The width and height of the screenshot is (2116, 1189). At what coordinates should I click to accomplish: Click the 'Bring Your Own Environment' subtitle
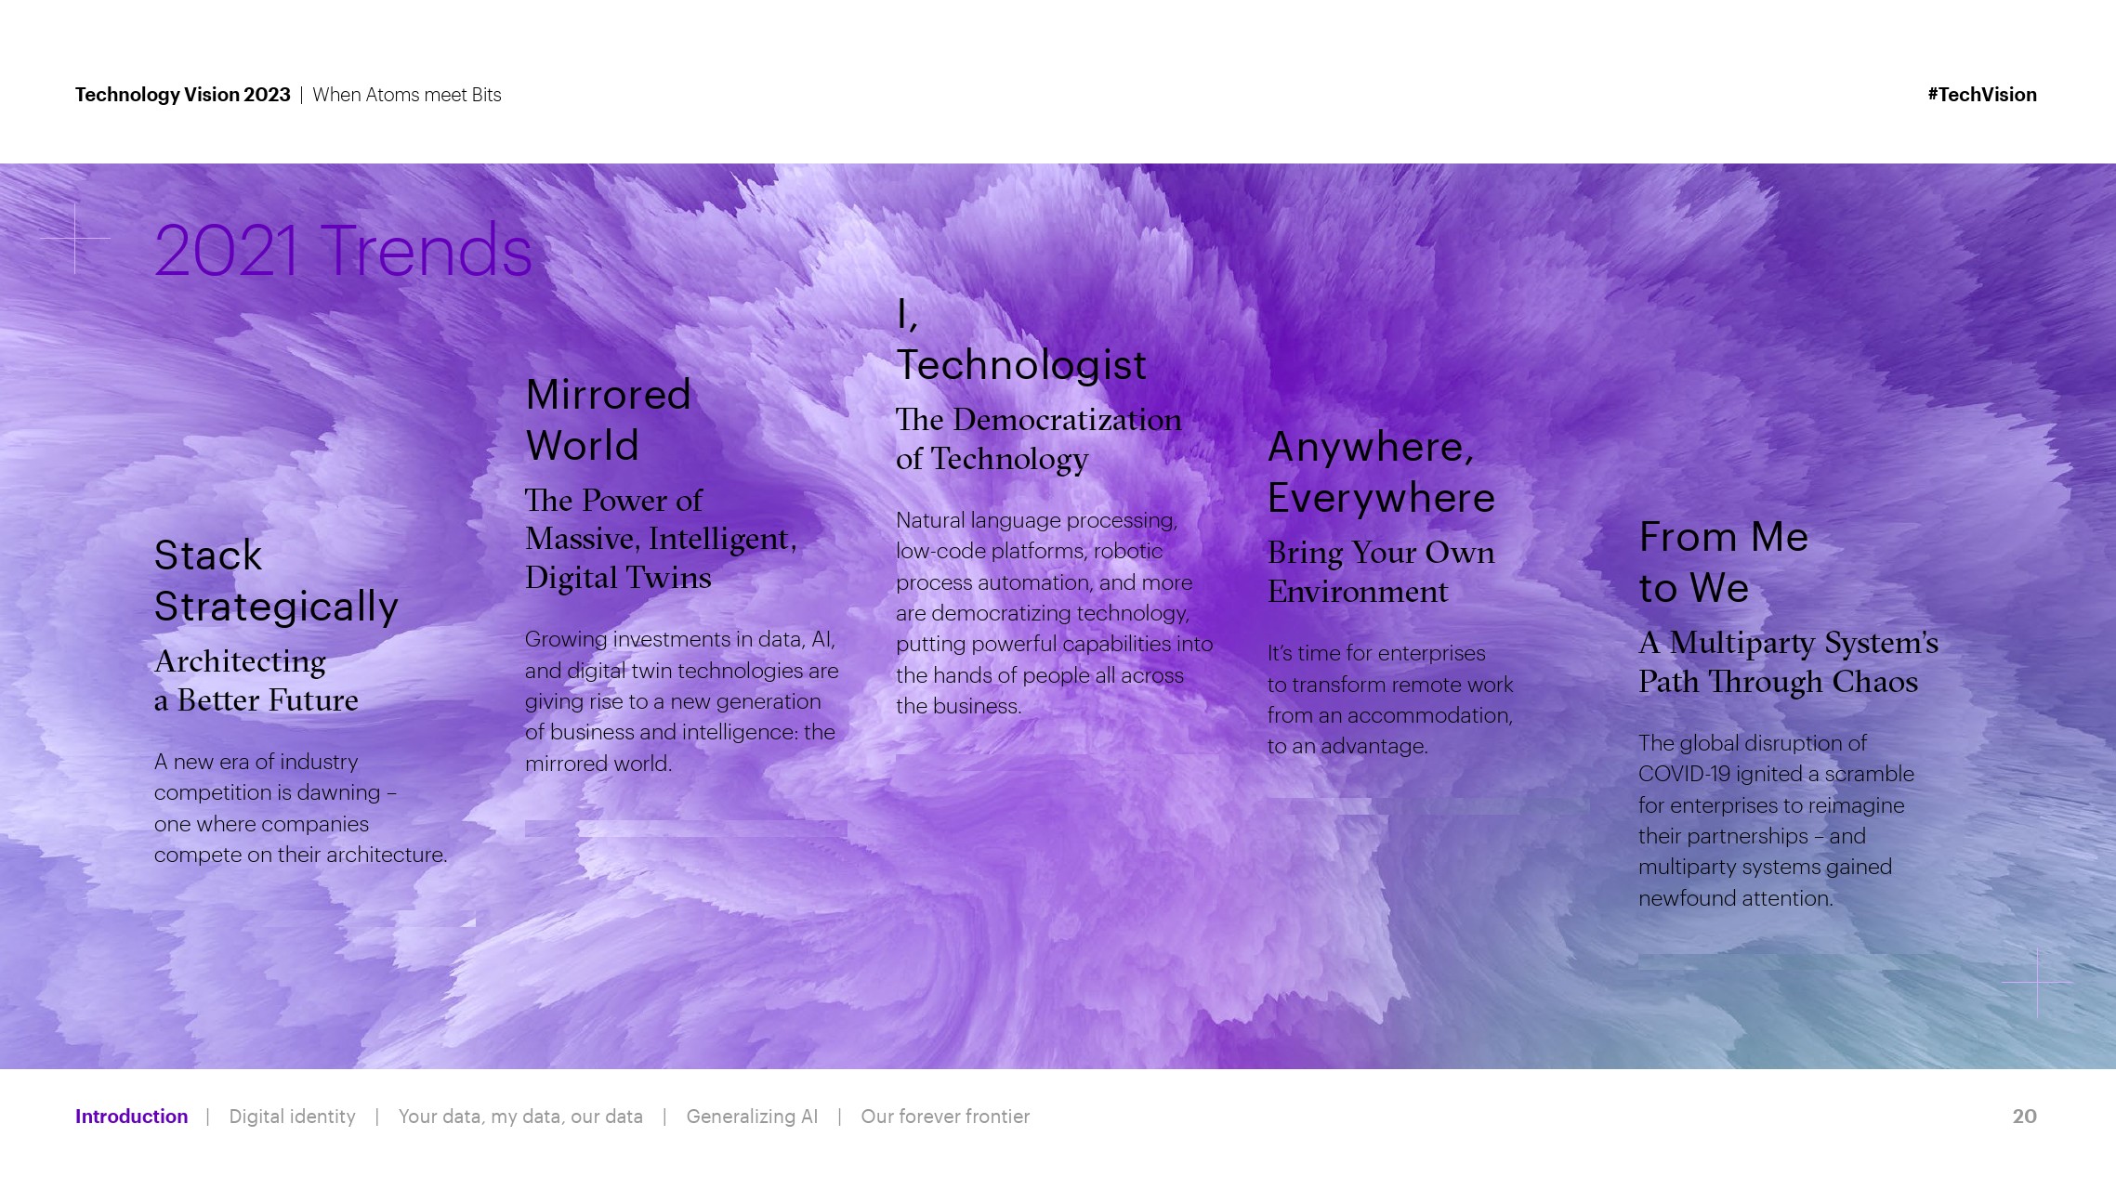(x=1381, y=572)
